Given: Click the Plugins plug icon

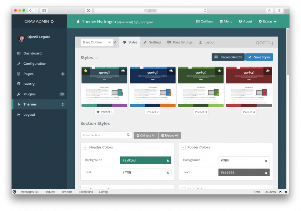Looking at the screenshot, I should click(19, 94).
